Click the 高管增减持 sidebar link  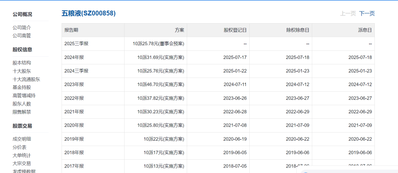(24, 96)
